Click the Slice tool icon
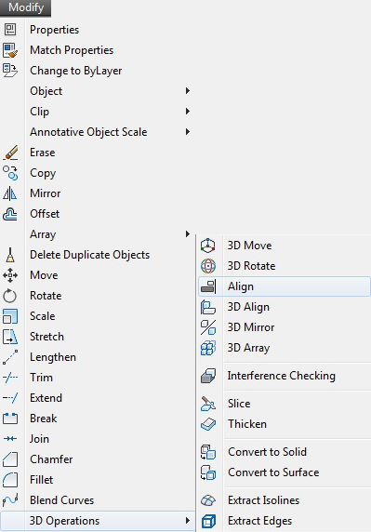Viewport: 371px width, 532px height. 208,404
